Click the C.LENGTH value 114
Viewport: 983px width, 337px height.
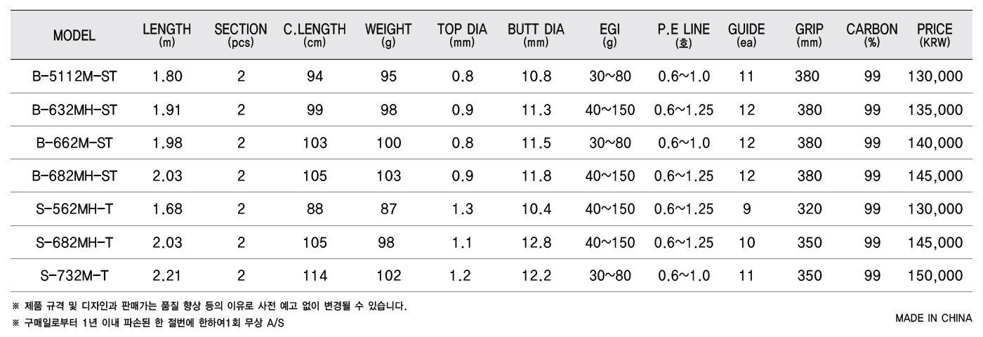pos(315,275)
